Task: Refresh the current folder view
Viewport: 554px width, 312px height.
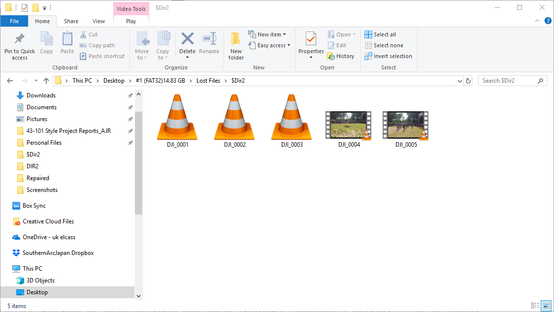Action: click(x=468, y=81)
